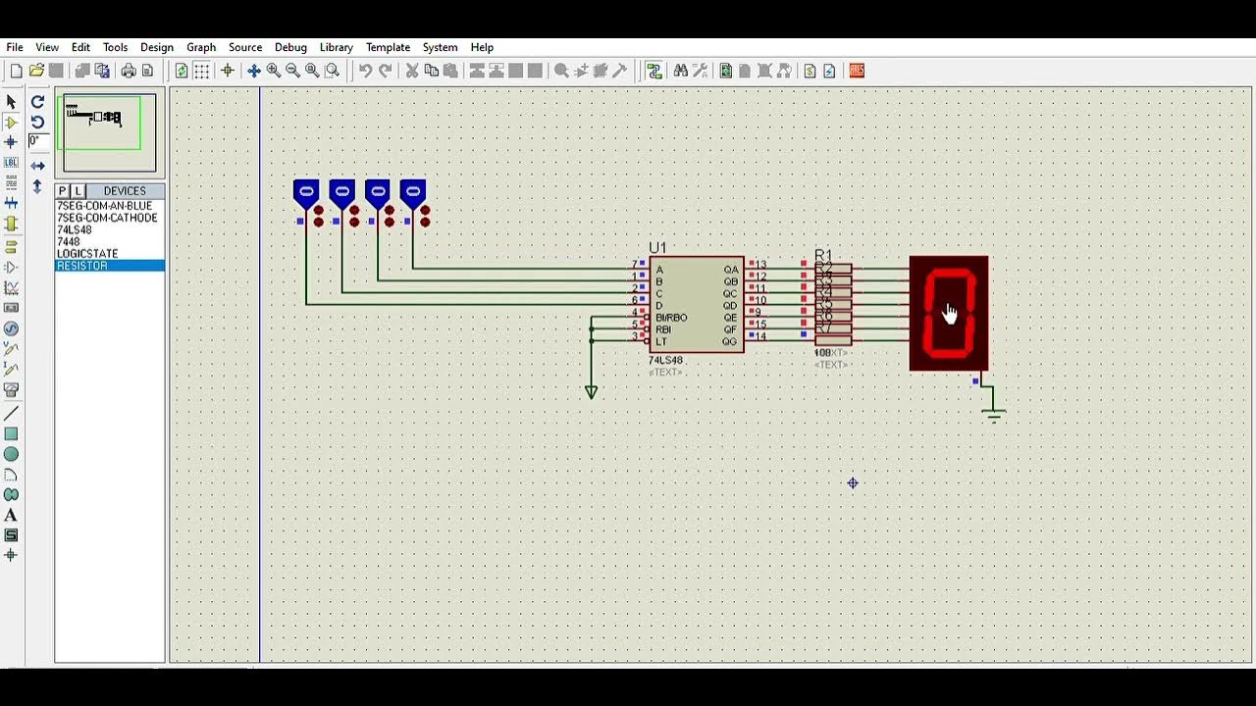Toggle the false origin crosshair
Screen dimensions: 1256x706
coord(228,71)
